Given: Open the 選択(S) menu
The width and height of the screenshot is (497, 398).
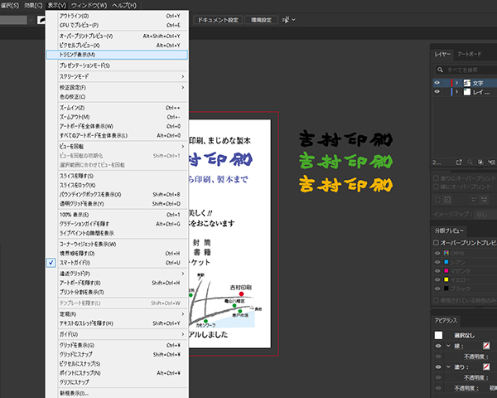Looking at the screenshot, I should coord(10,6).
